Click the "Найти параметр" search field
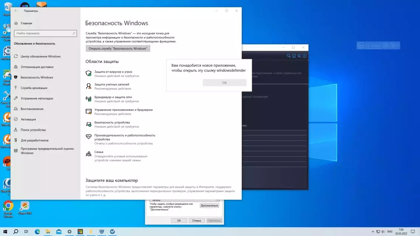 click(x=45, y=33)
